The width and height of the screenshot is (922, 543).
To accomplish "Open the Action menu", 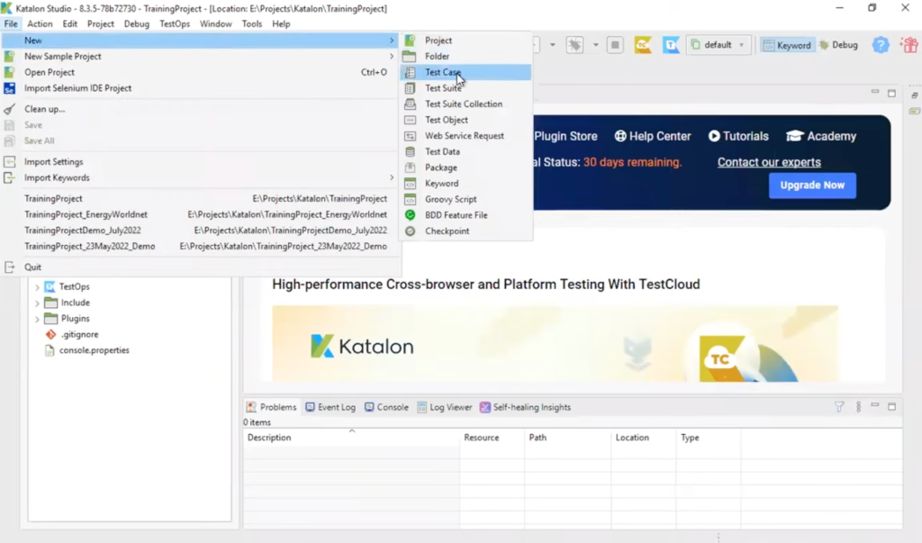I will tap(40, 24).
